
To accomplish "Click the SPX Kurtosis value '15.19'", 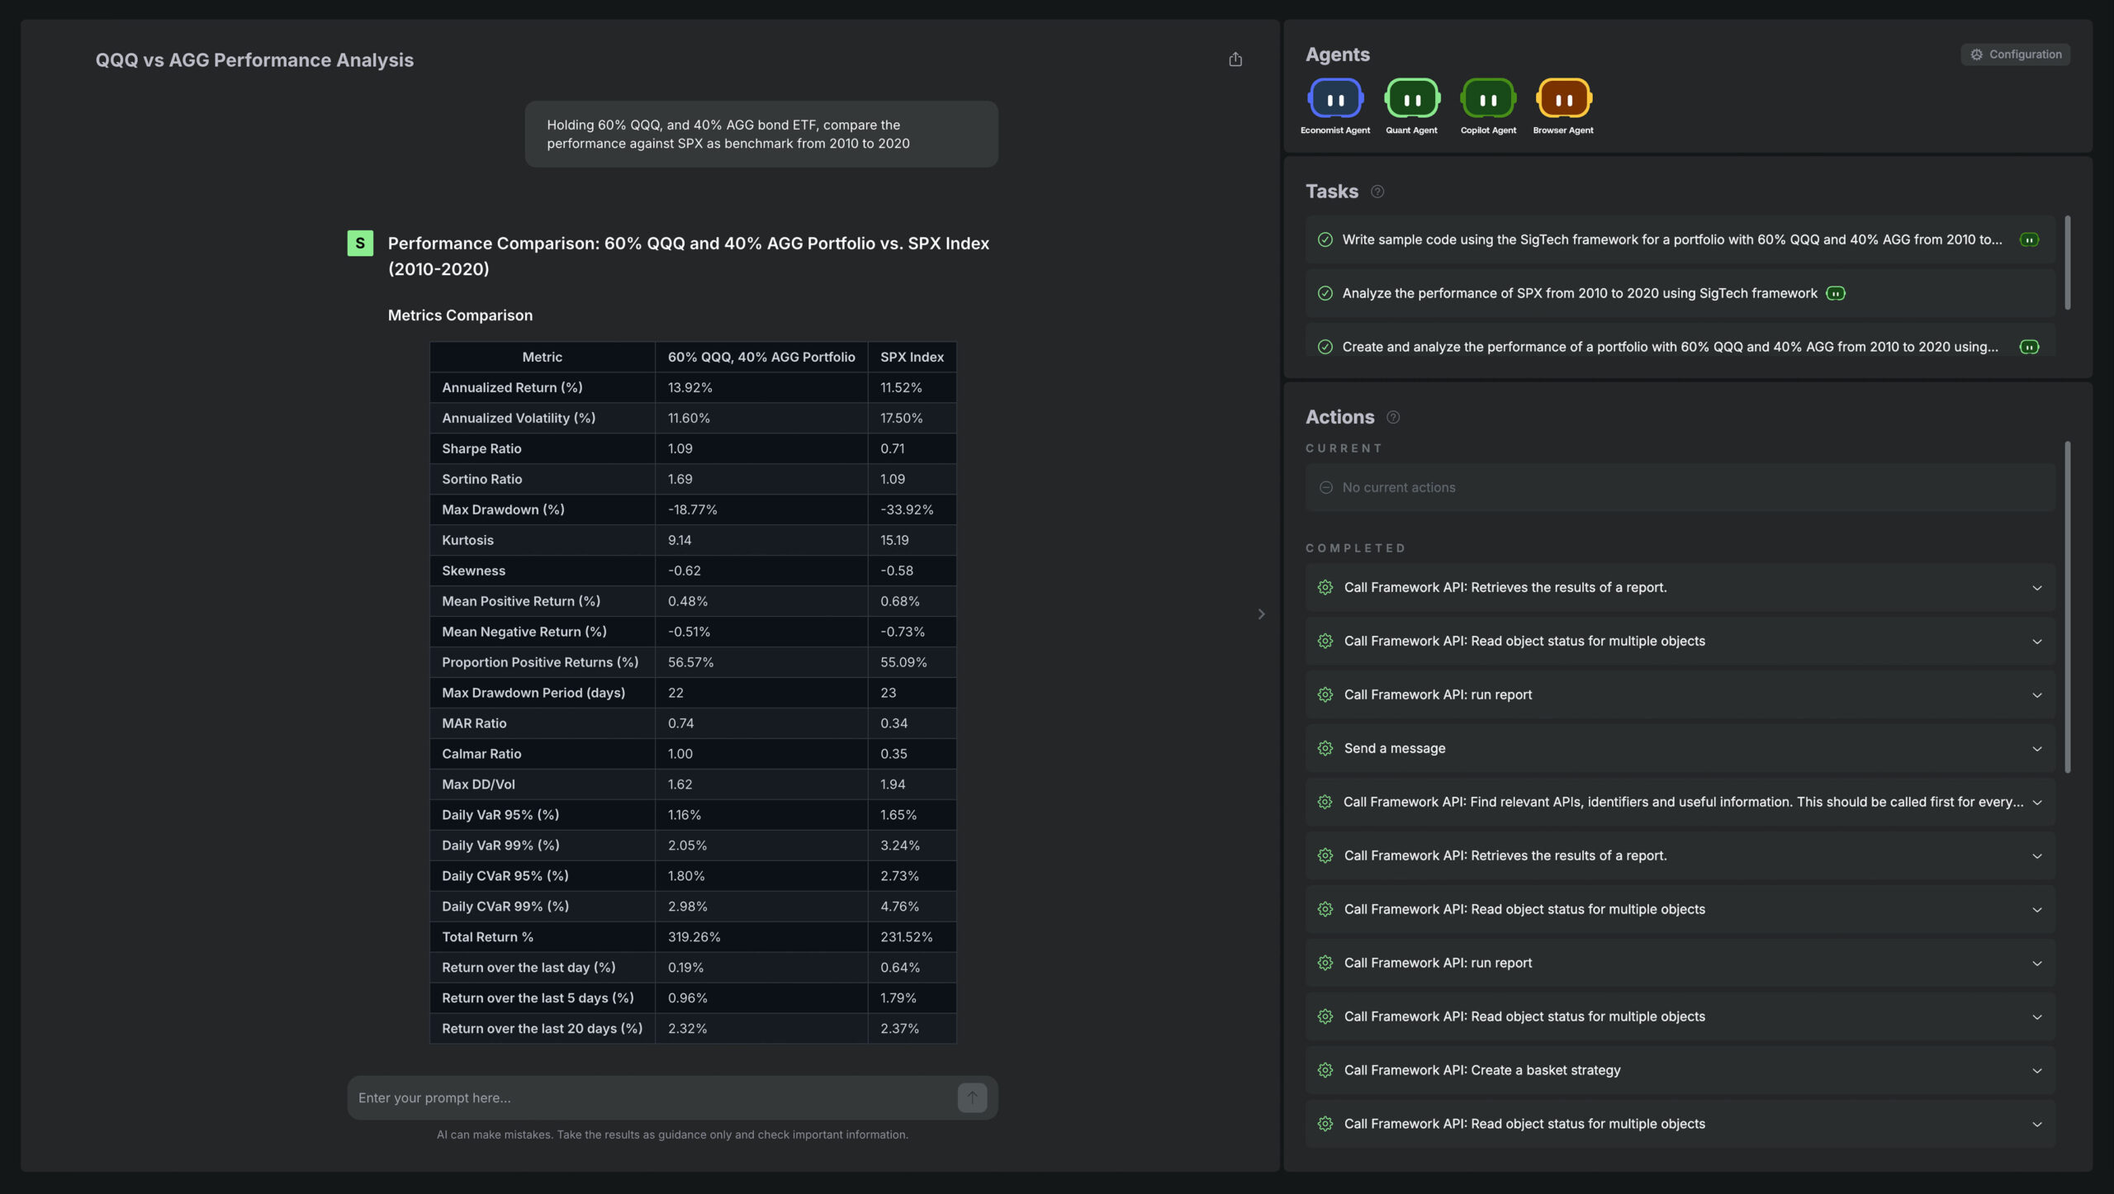I will pos(893,541).
